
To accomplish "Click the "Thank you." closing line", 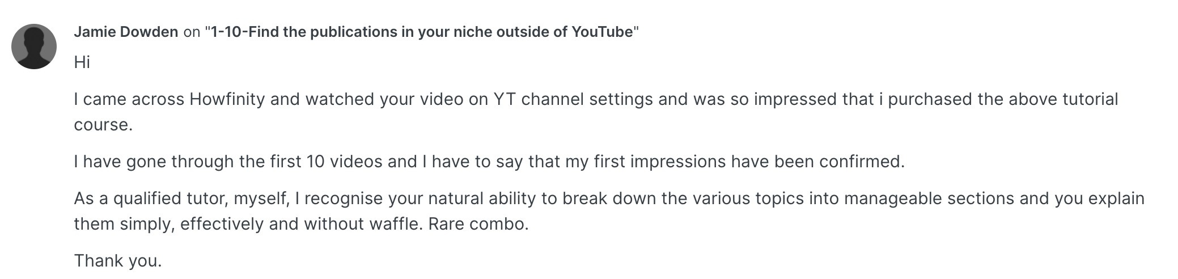I will pyautogui.click(x=118, y=261).
